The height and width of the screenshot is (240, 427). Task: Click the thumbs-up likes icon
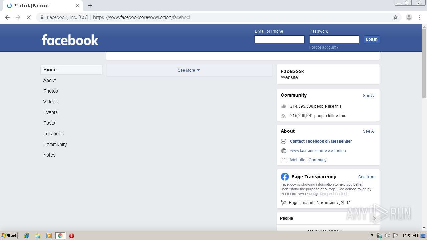284,106
